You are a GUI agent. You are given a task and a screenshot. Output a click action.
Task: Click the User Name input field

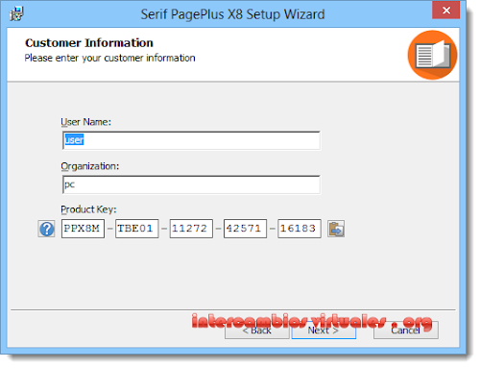191,140
